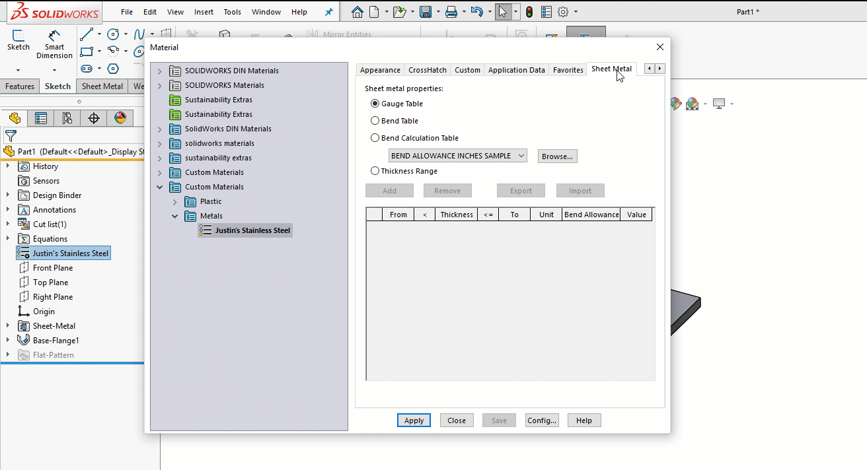The width and height of the screenshot is (867, 470).
Task: Select Front Plane in feature tree
Action: (x=53, y=268)
